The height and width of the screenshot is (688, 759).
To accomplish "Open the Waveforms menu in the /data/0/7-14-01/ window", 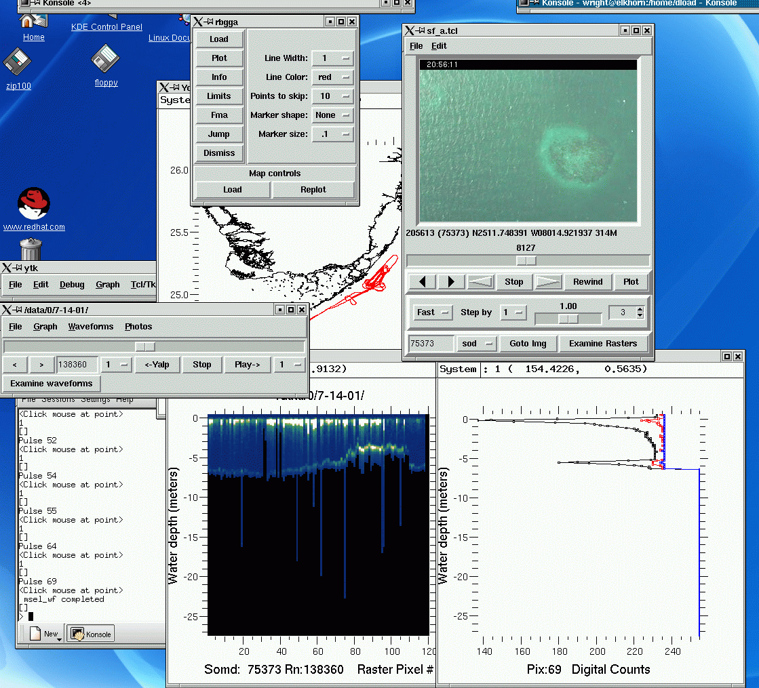I will pyautogui.click(x=90, y=327).
